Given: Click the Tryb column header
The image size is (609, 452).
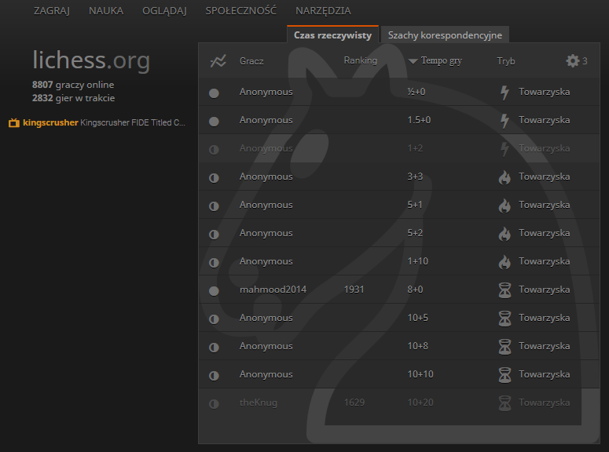Looking at the screenshot, I should pyautogui.click(x=506, y=61).
